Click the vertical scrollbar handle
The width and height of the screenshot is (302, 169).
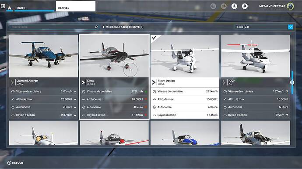coord(292,82)
